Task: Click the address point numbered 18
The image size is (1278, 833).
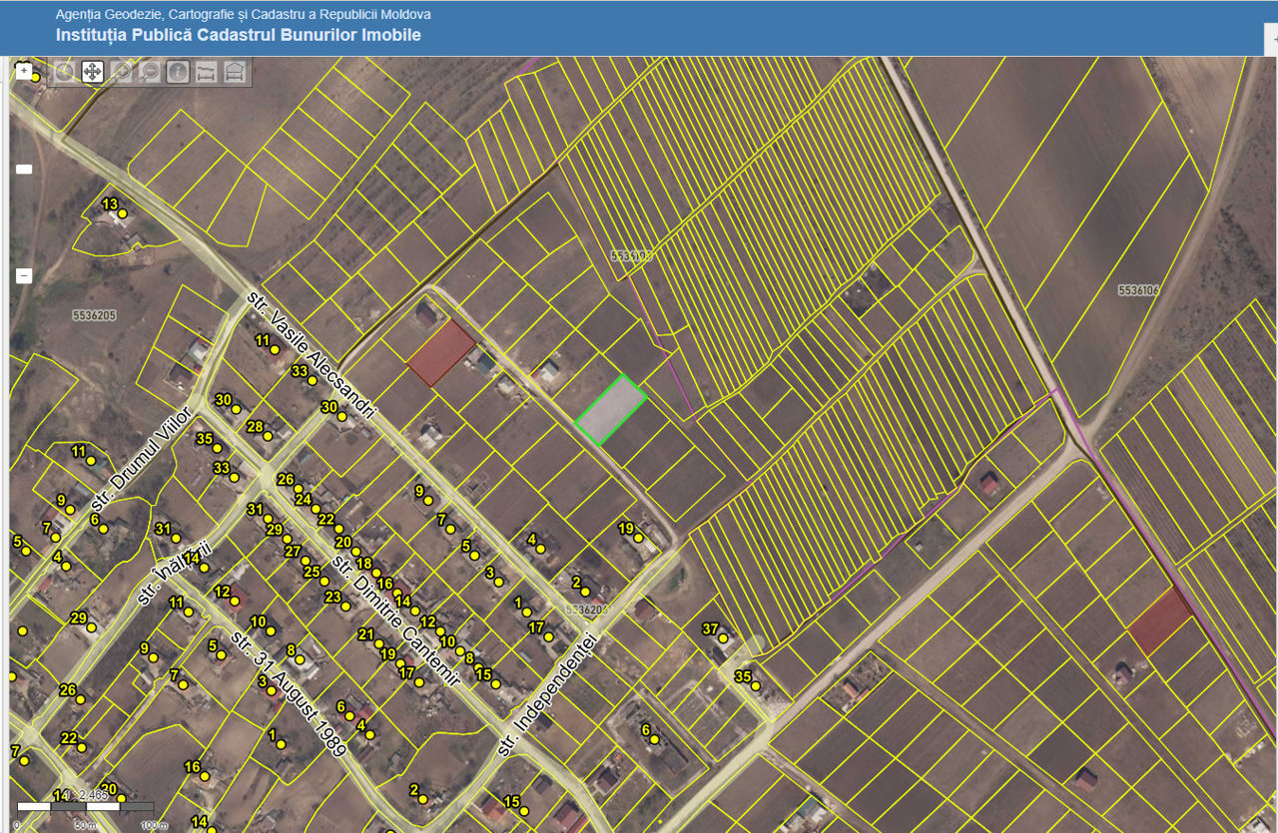Action: click(x=376, y=573)
